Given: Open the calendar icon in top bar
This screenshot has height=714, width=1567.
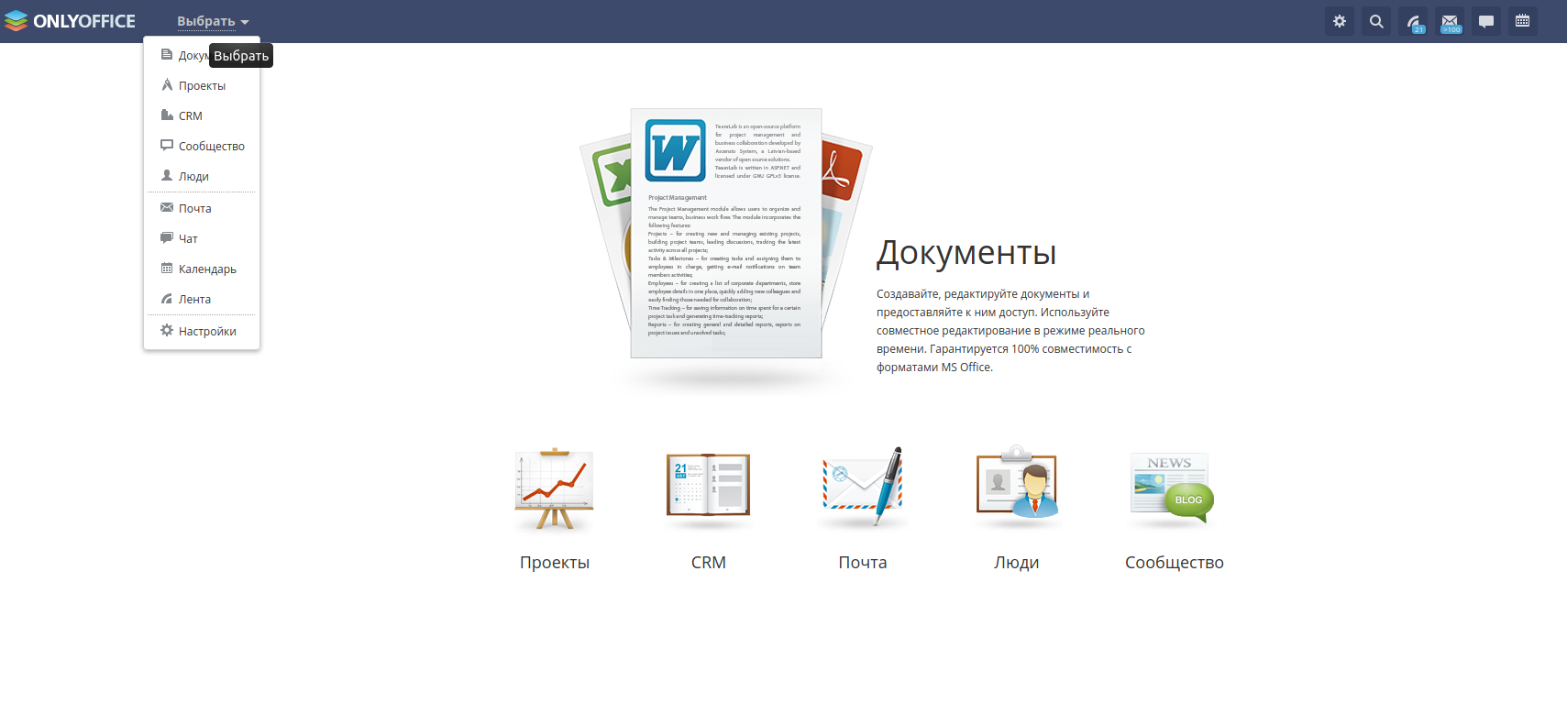Looking at the screenshot, I should click(x=1523, y=21).
